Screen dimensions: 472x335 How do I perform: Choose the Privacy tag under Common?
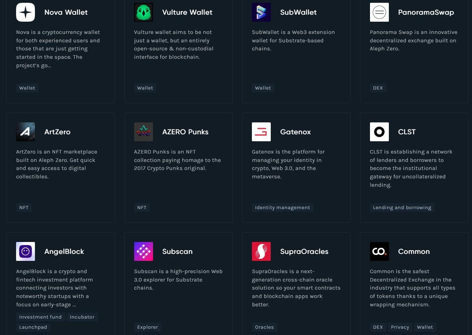pos(400,327)
